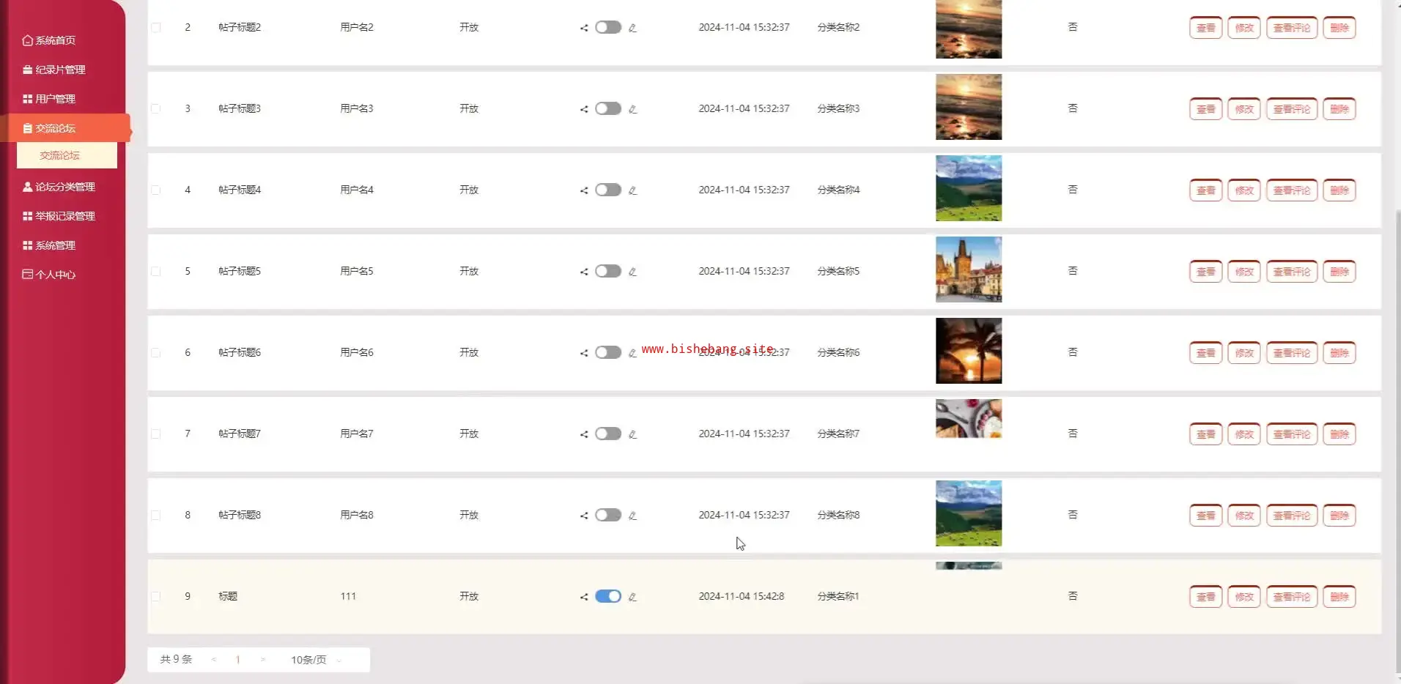Click the 用户名5 cell
The image size is (1401, 684).
[357, 271]
